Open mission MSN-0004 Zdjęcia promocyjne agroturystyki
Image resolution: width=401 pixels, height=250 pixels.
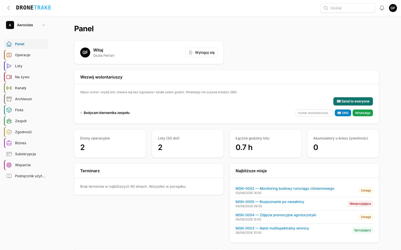[x=276, y=215]
